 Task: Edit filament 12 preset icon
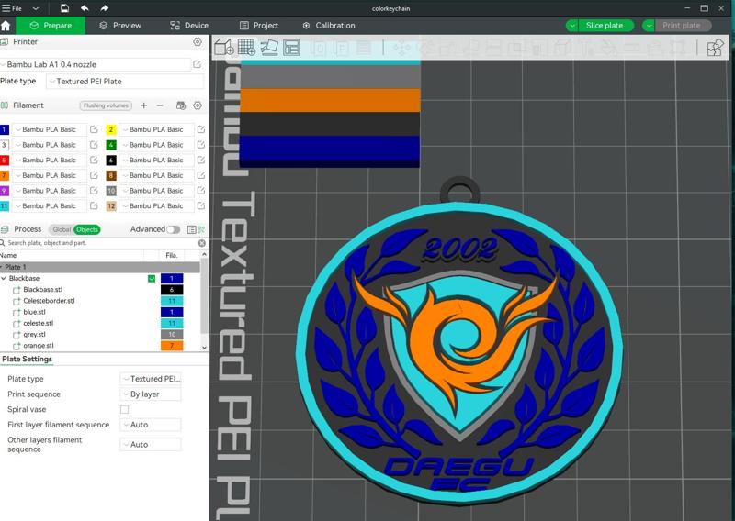tap(201, 205)
